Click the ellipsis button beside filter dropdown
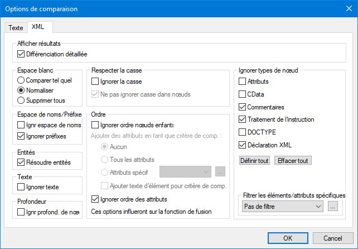Image resolution: width=358 pixels, height=249 pixels. tap(332, 207)
